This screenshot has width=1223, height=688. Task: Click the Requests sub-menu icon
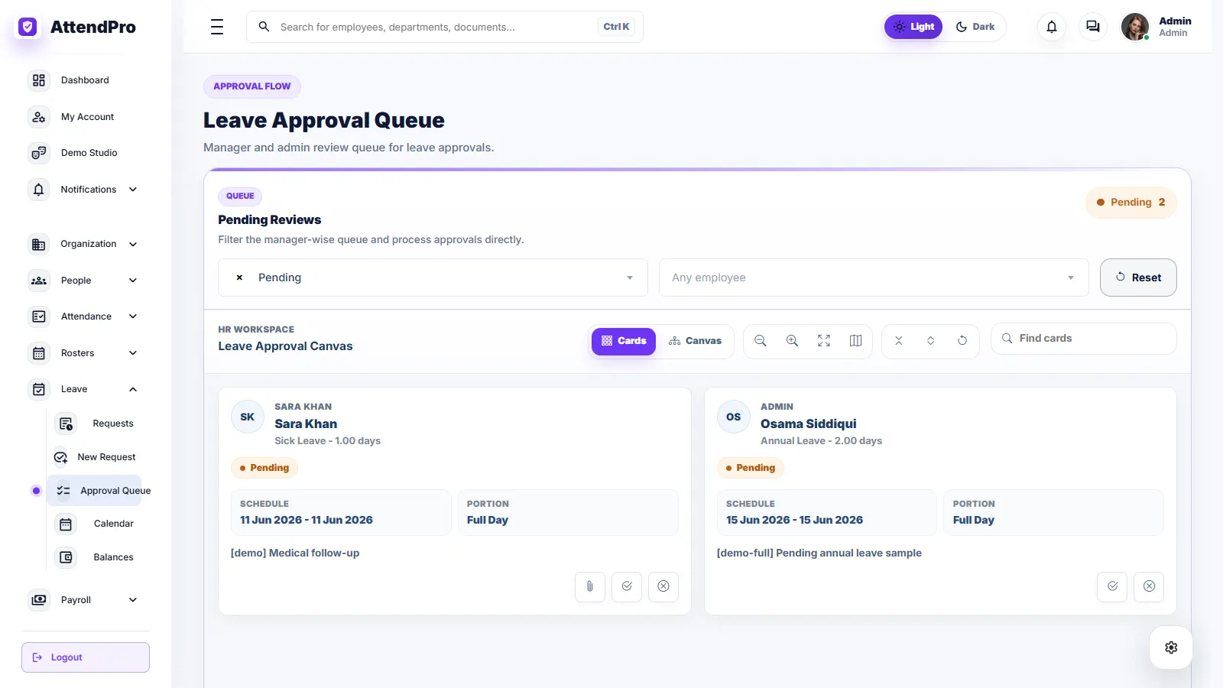[66, 424]
